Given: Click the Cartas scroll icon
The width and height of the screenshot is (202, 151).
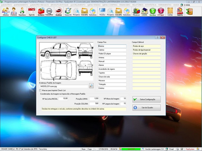Looking at the screenshot, I should click(170, 11).
